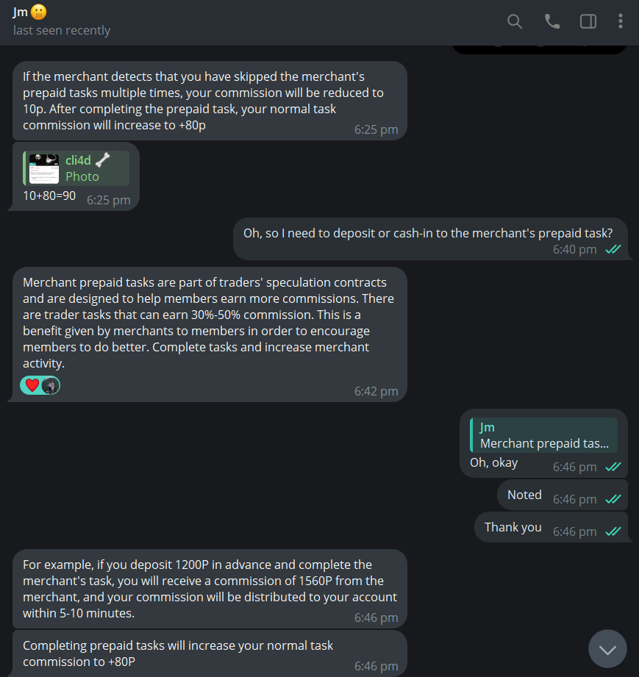Click read checkmarks on the 6:40 pm message
Screen dimensions: 639x677
(613, 249)
